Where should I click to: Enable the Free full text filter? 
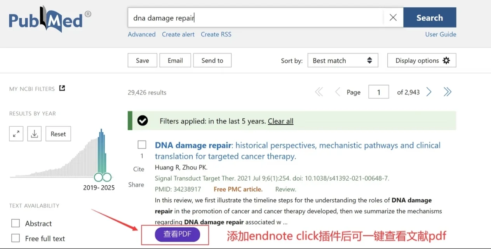[16, 238]
